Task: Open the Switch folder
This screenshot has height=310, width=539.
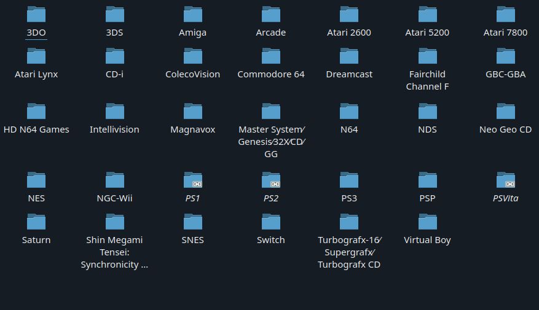Action: [x=271, y=222]
